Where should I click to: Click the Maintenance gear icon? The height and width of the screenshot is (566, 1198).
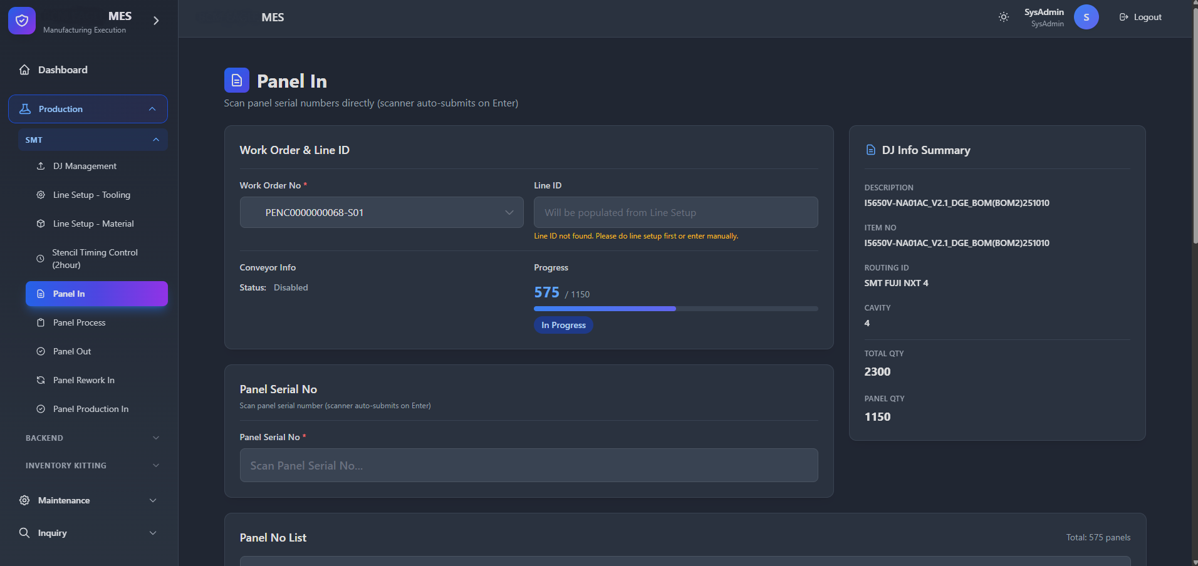(24, 500)
